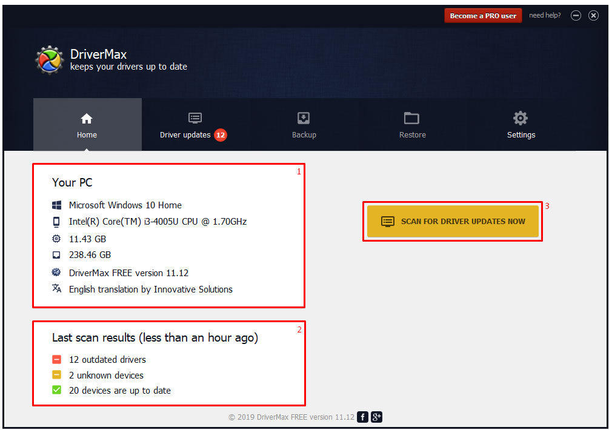The width and height of the screenshot is (609, 430).
Task: Click the 2019 DriverMax copyright footer text
Action: tap(291, 417)
